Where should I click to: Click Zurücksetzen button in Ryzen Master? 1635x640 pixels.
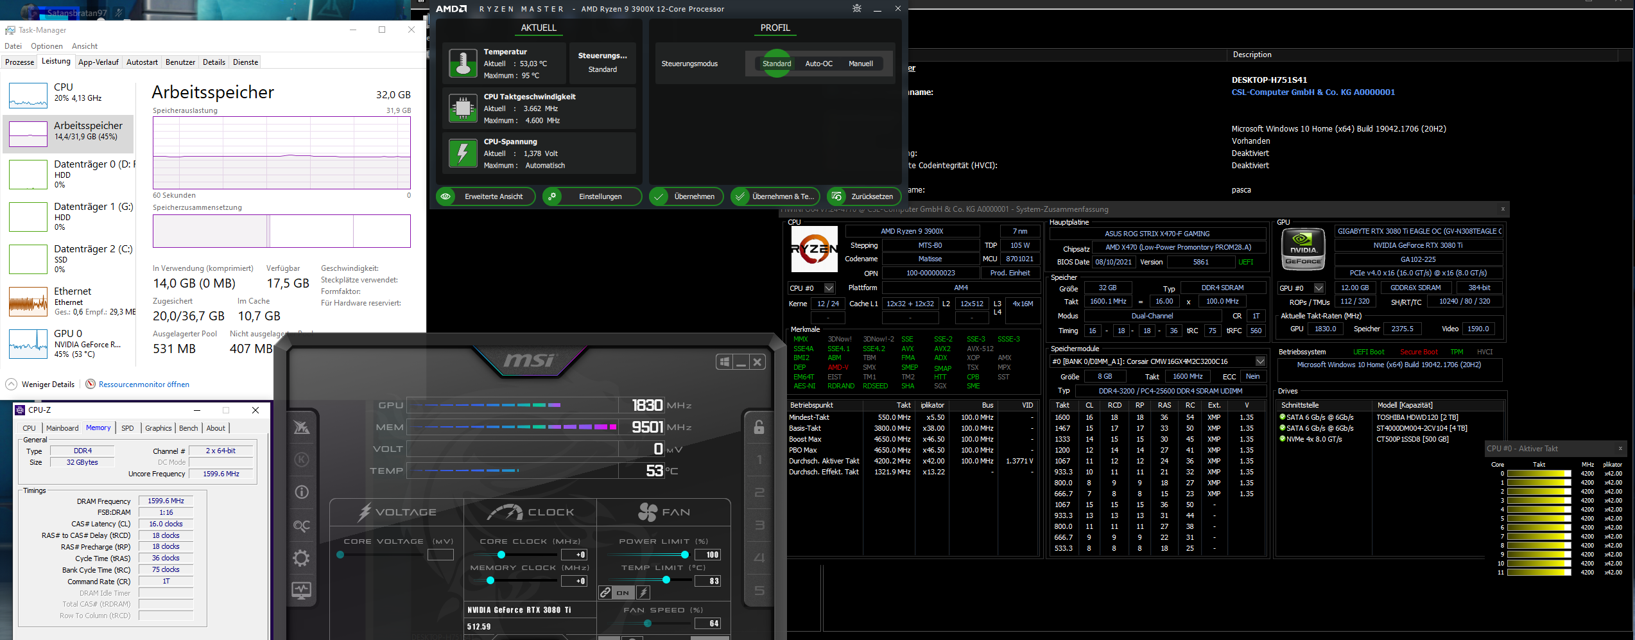click(x=864, y=196)
